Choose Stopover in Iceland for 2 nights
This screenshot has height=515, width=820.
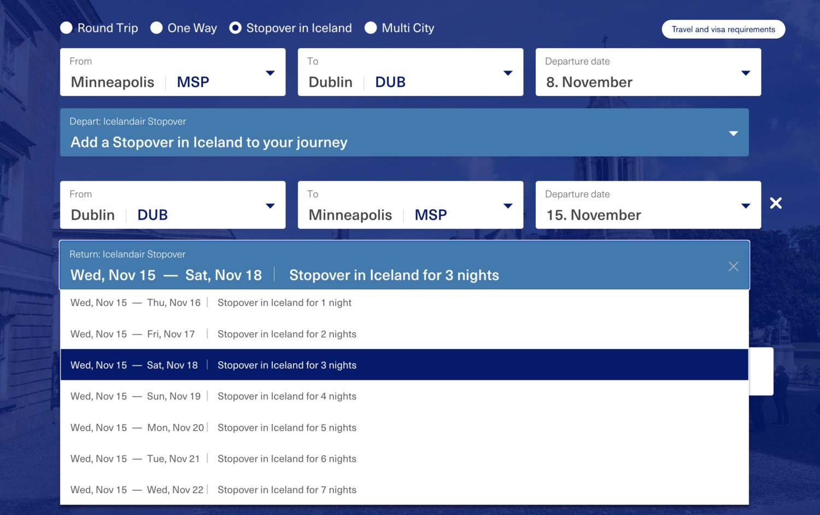[x=405, y=334]
